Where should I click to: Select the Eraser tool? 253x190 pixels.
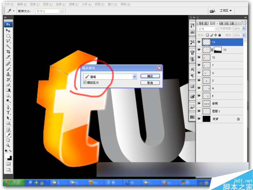[x=8, y=85]
